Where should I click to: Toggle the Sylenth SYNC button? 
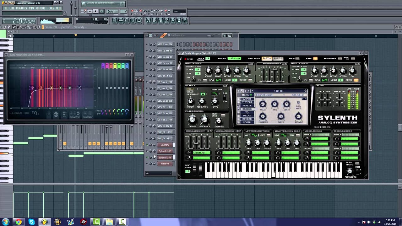[x=315, y=59]
